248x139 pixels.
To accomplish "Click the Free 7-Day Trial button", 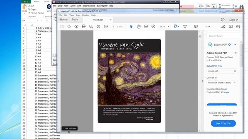I will [223, 124].
